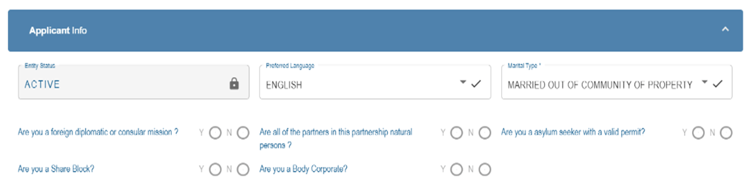753x190 pixels.
Task: Open the Marital Type dropdown arrow
Action: (x=705, y=82)
